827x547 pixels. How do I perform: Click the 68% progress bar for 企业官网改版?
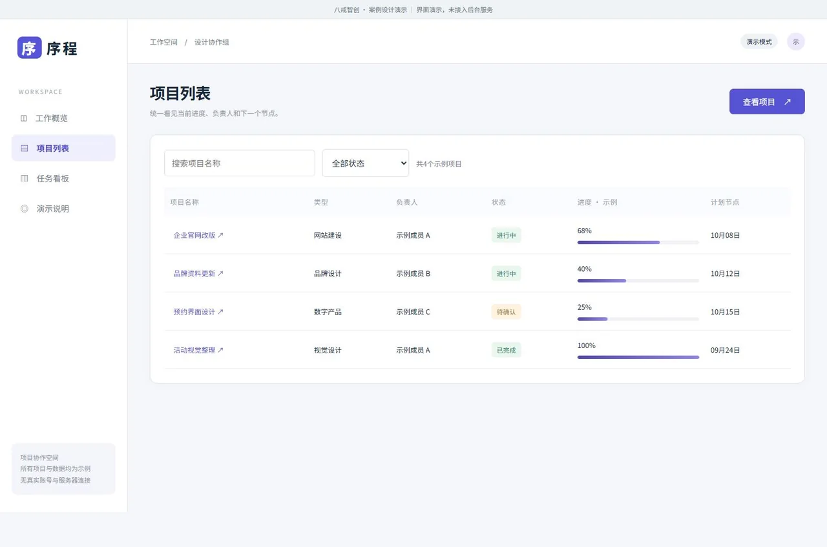[638, 242]
